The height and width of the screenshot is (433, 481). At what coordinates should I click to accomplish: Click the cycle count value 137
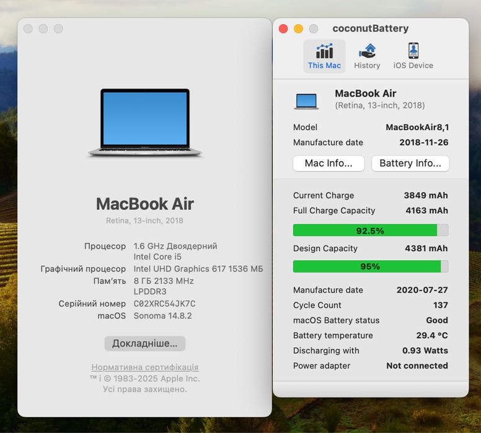click(x=441, y=305)
